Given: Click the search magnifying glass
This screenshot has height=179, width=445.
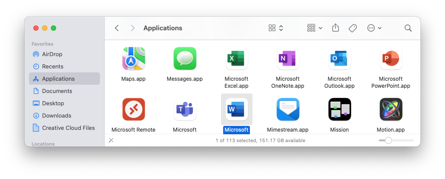Looking at the screenshot, I should 408,28.
